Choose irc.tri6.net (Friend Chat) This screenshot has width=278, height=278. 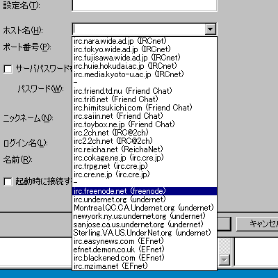click(145, 99)
